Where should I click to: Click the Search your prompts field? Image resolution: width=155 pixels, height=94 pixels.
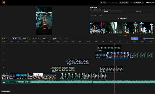click(122, 15)
